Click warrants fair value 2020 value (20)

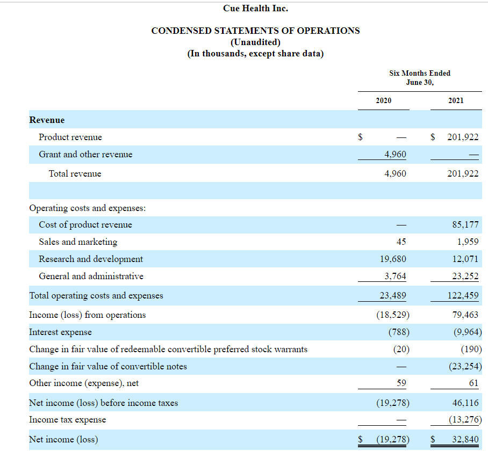coord(401,350)
